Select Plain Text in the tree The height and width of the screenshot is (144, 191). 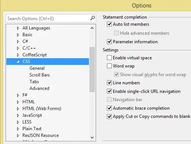pos(32,129)
